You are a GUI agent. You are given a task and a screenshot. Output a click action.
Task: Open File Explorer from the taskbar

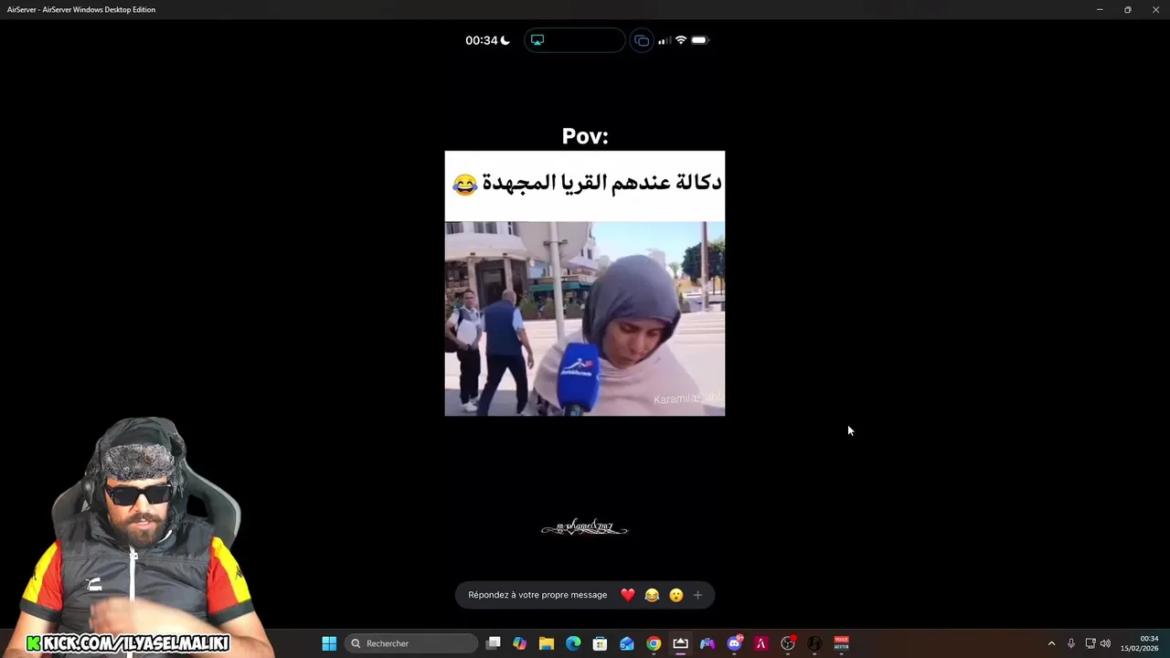pos(547,643)
